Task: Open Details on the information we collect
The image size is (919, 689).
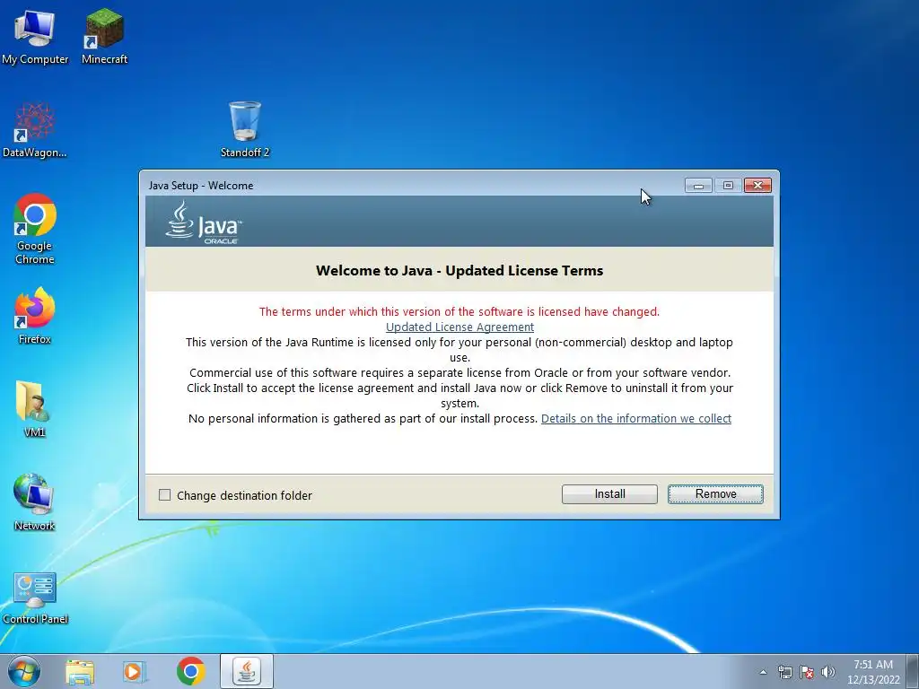Action: click(636, 418)
